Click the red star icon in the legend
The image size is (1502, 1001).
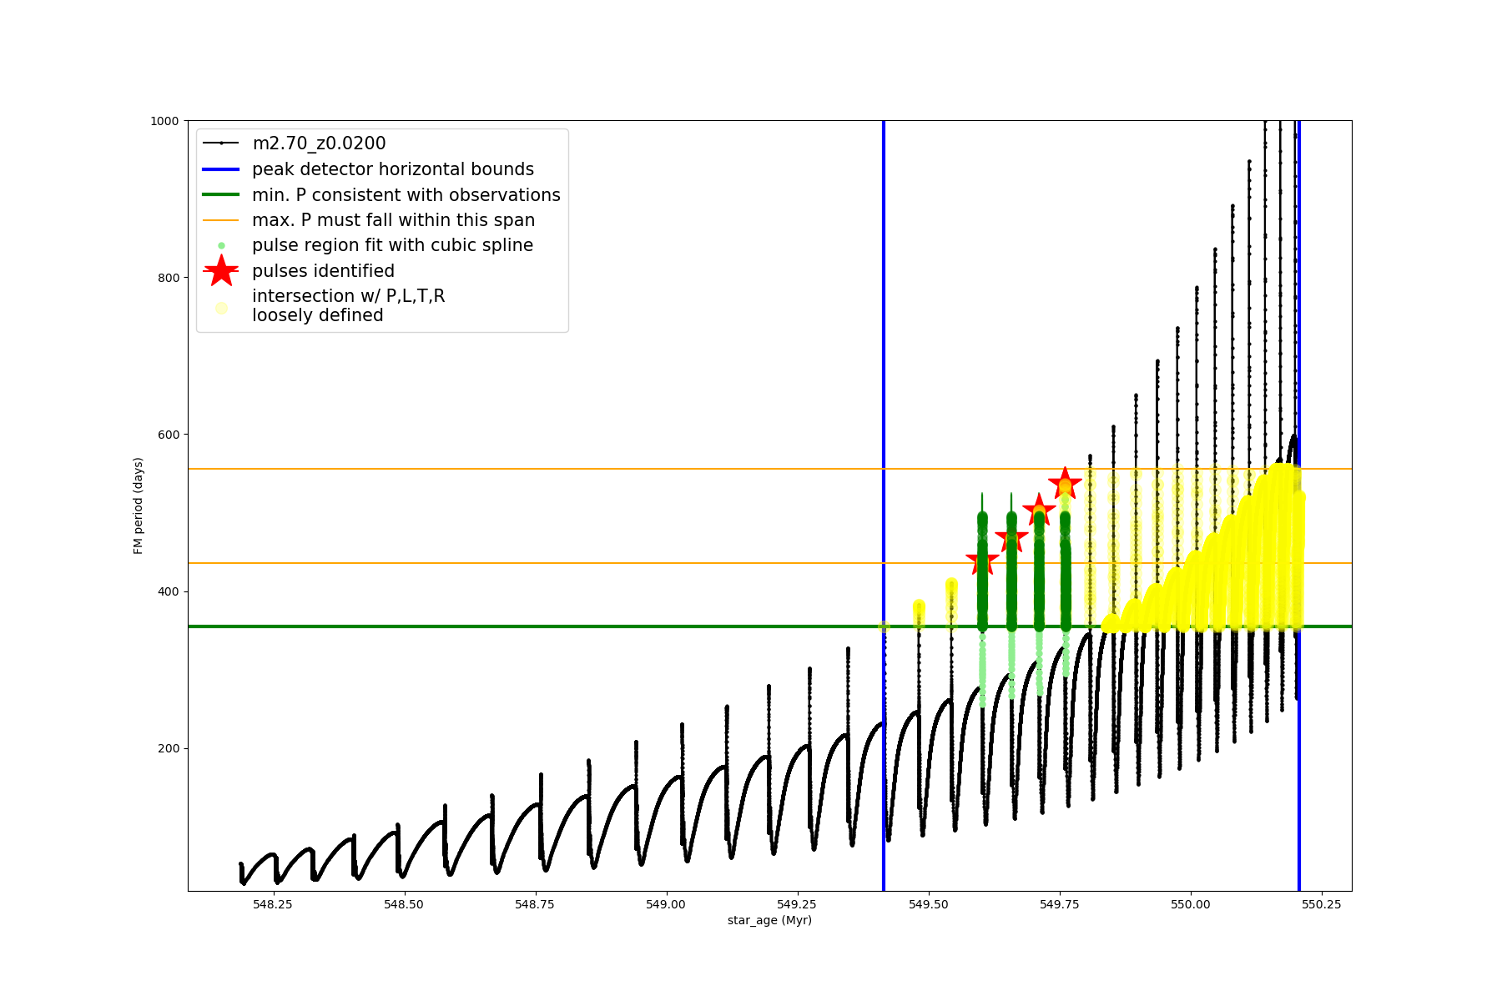click(221, 271)
